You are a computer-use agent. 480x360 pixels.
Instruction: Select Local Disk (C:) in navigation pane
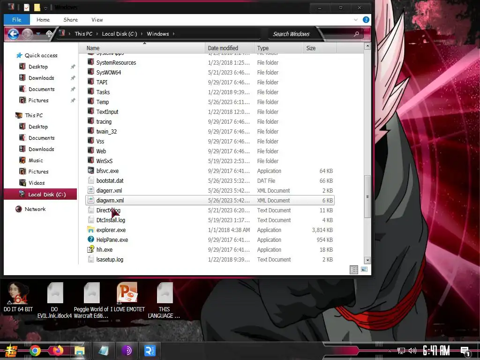tap(40, 195)
